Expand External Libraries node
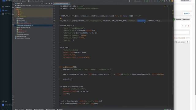This screenshot has height=110, width=196. tap(21, 36)
